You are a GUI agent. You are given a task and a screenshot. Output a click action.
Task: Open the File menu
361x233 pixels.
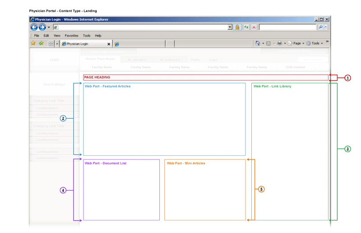pyautogui.click(x=37, y=36)
